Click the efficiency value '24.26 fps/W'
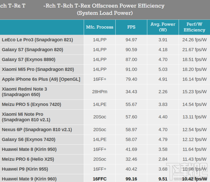 [194, 40]
